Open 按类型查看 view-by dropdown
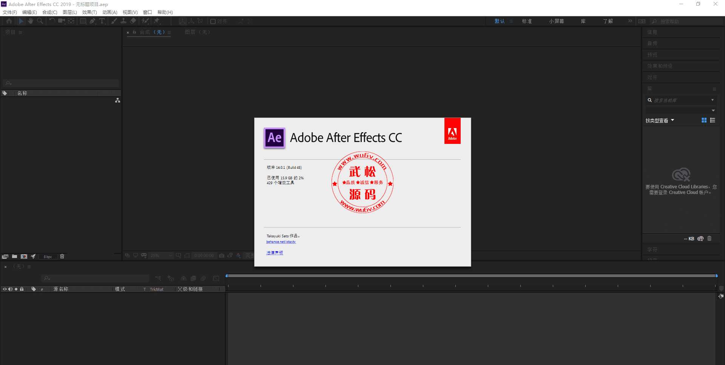Screen dimensions: 725x365 pyautogui.click(x=660, y=121)
